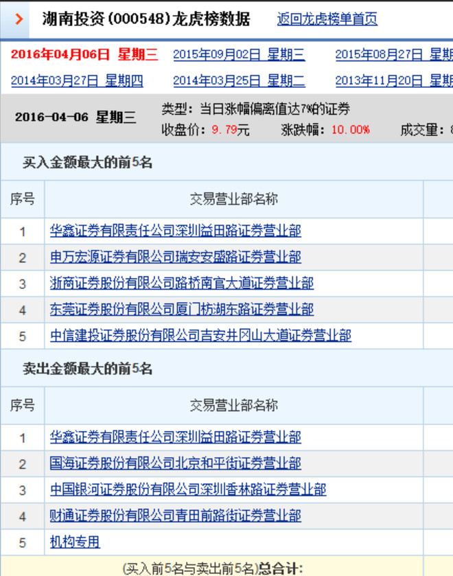Open 返回龙虎榜单首页 link

pyautogui.click(x=327, y=19)
